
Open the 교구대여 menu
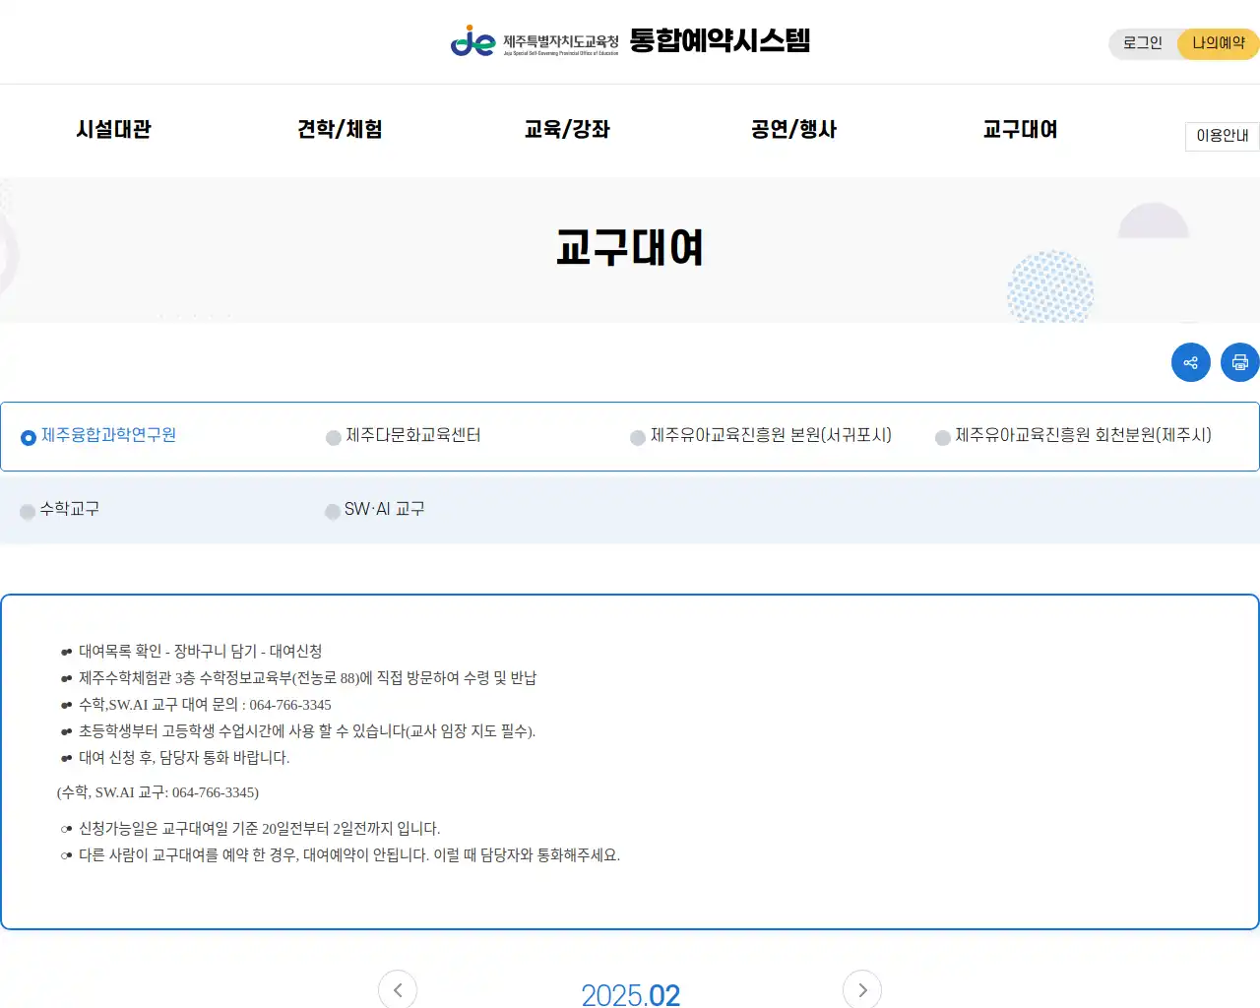coord(1020,129)
